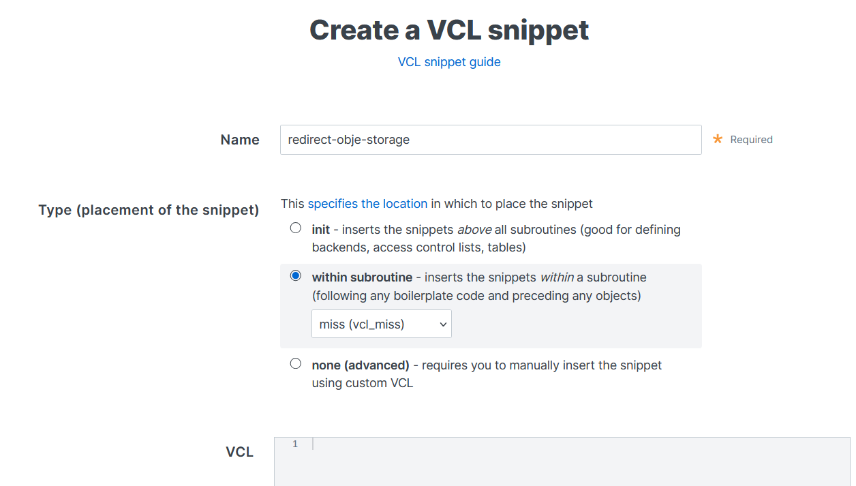Open the "VCL snippet guide" link
The width and height of the screenshot is (856, 486).
pos(449,61)
